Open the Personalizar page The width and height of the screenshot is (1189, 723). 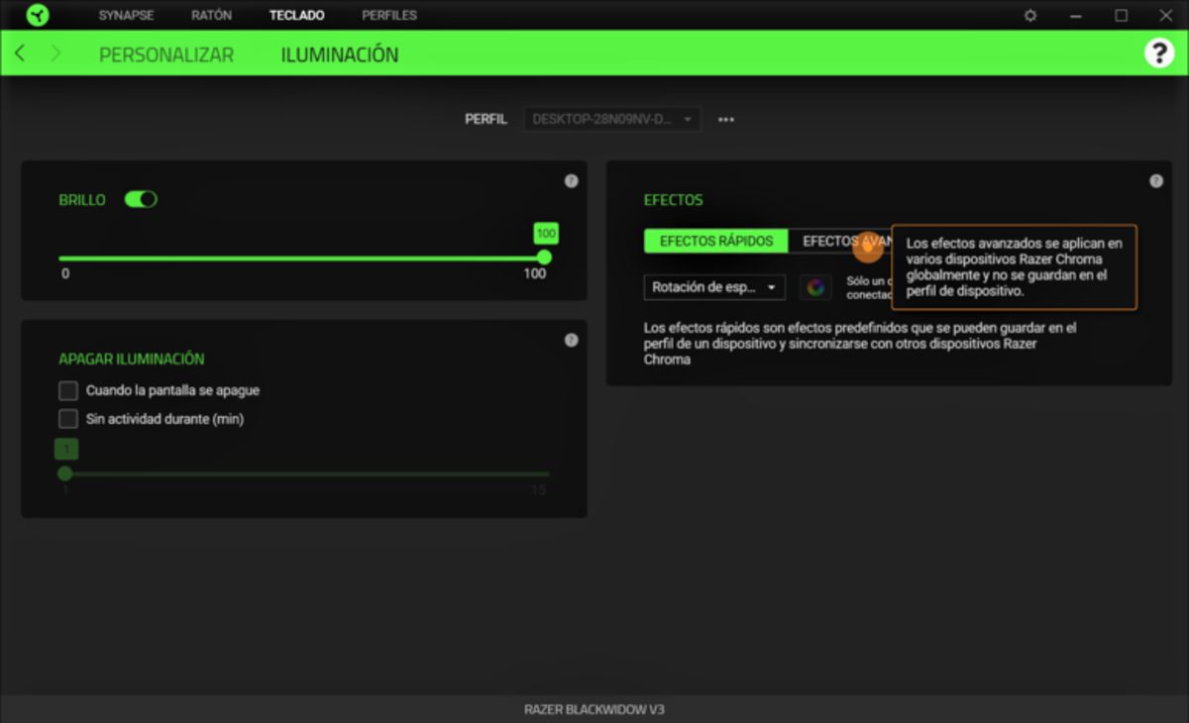(165, 53)
